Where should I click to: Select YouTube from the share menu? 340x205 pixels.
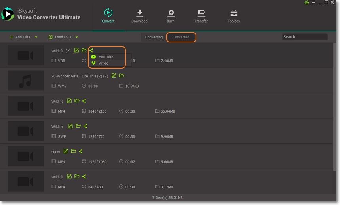pos(105,57)
